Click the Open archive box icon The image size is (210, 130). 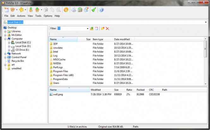click(13, 10)
